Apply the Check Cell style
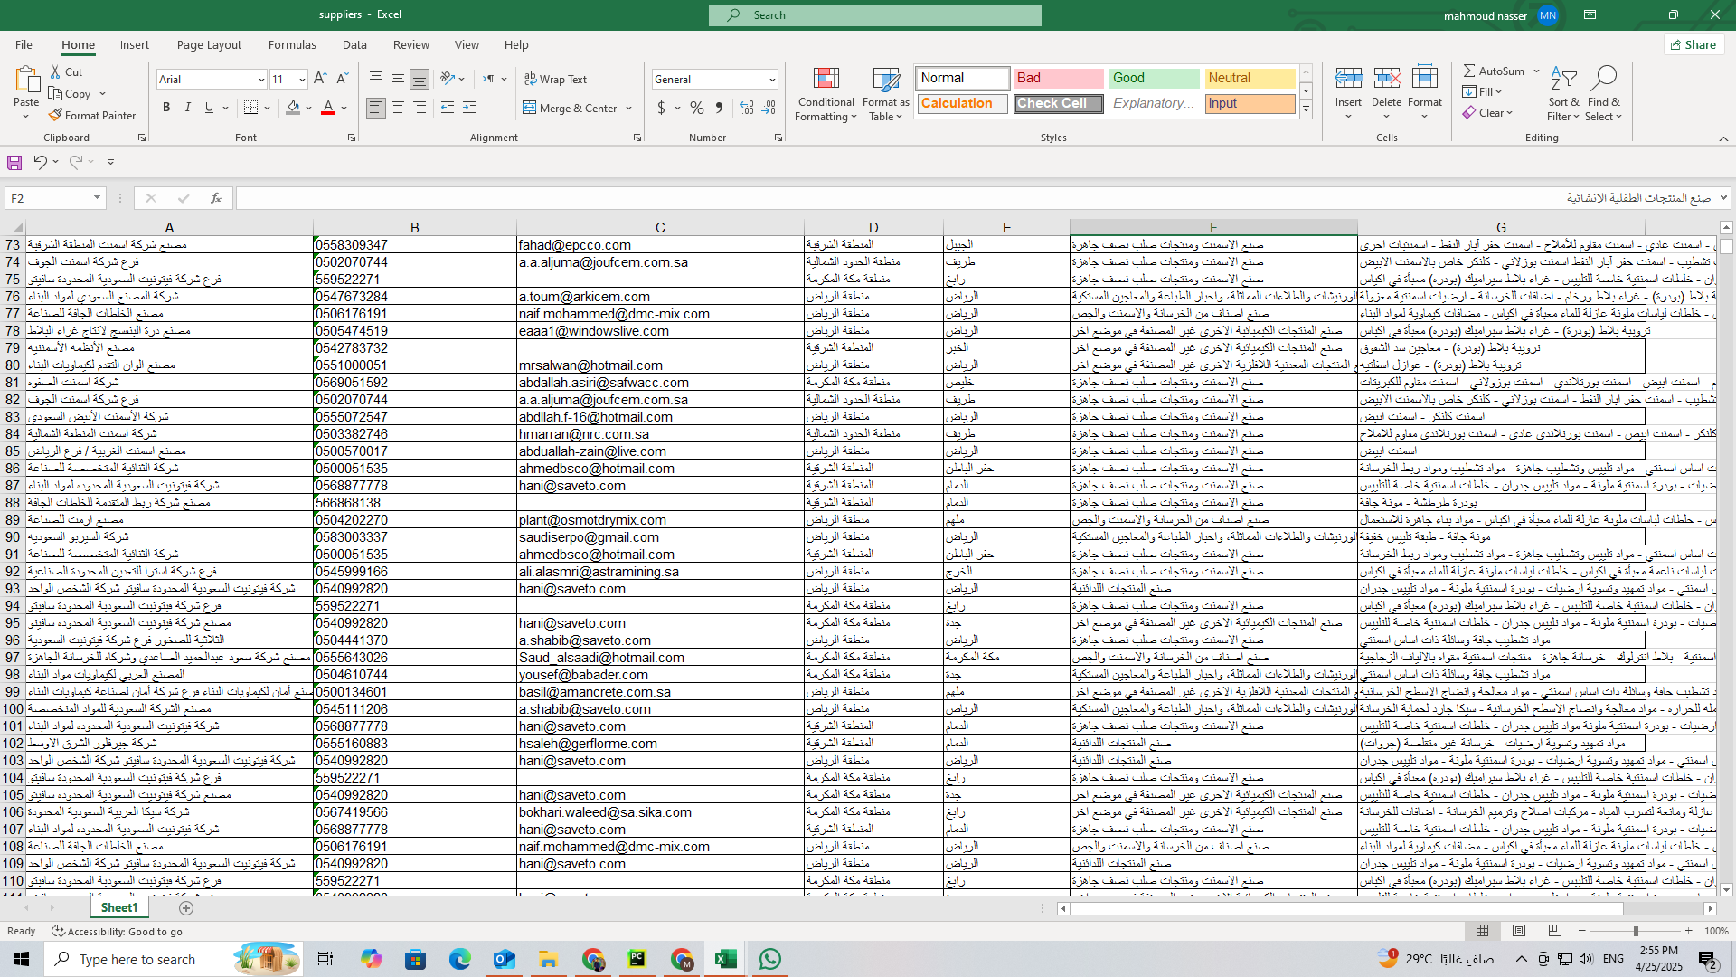1736x977 pixels. (x=1058, y=103)
